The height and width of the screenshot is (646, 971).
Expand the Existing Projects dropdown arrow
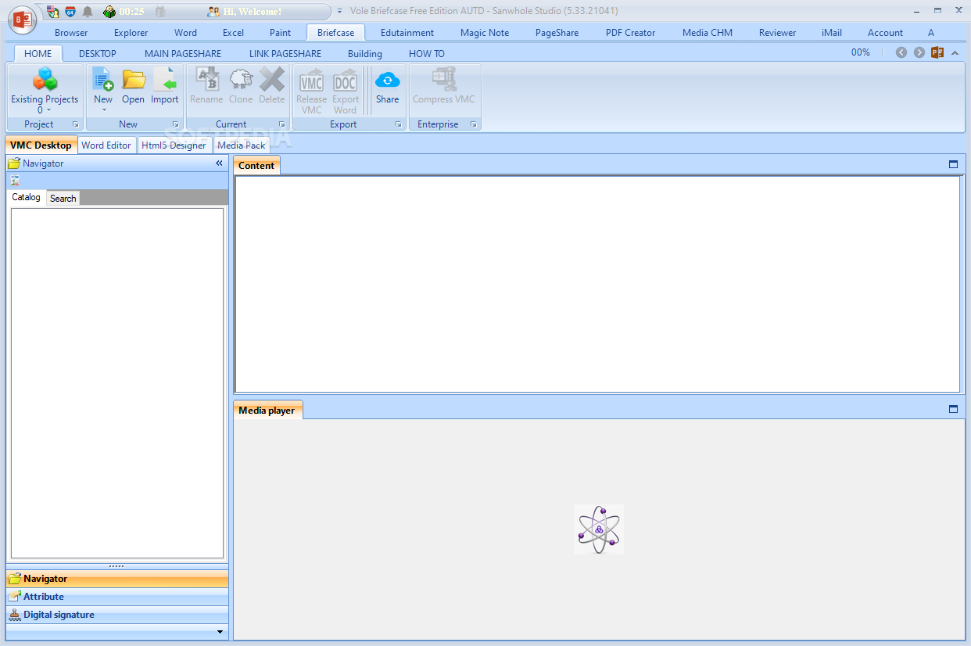(x=48, y=110)
